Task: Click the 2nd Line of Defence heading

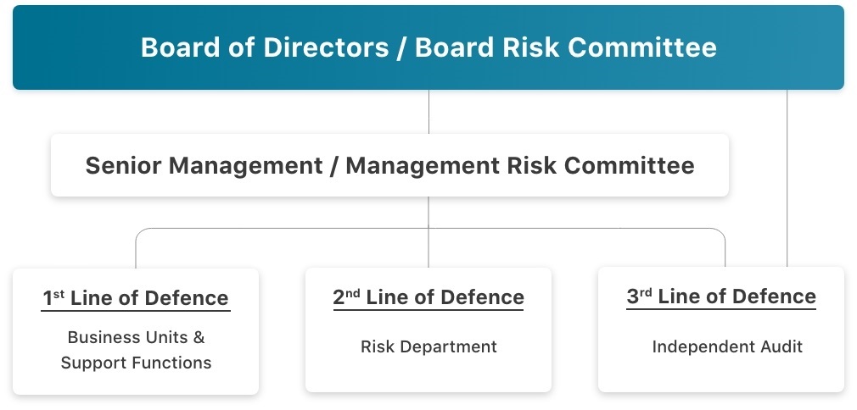Action: pos(428,297)
